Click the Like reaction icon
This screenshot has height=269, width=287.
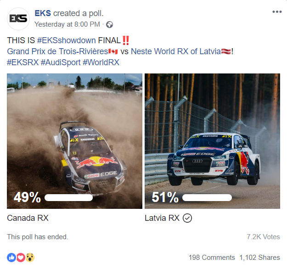pyautogui.click(x=11, y=258)
